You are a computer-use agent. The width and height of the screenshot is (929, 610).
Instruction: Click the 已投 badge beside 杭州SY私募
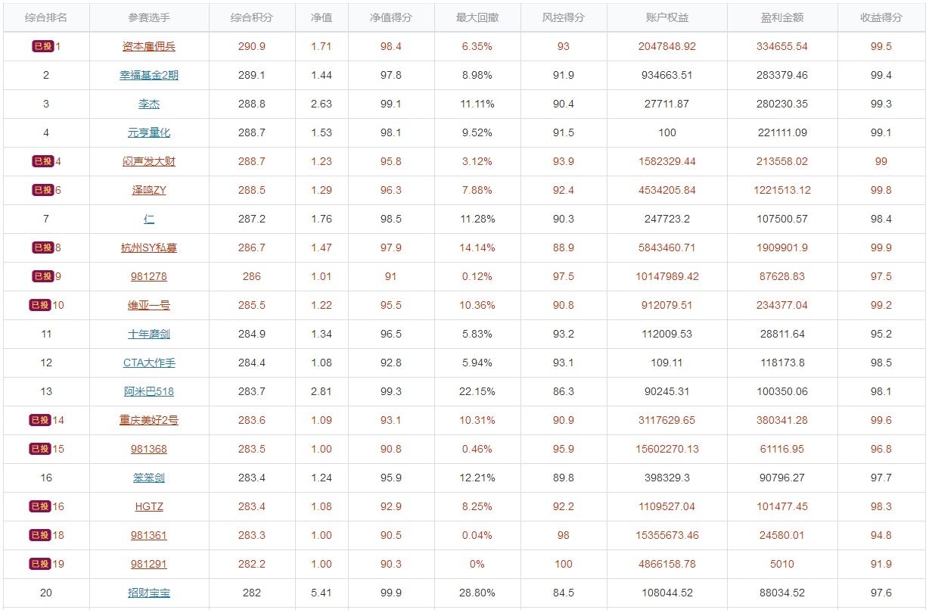pos(43,247)
